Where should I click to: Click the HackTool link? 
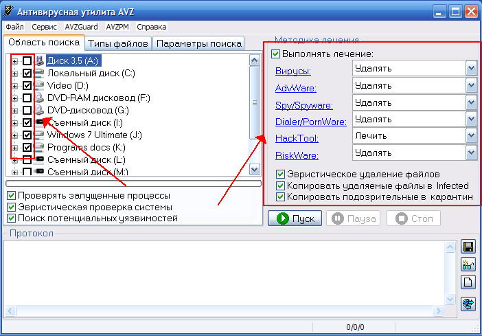point(297,139)
